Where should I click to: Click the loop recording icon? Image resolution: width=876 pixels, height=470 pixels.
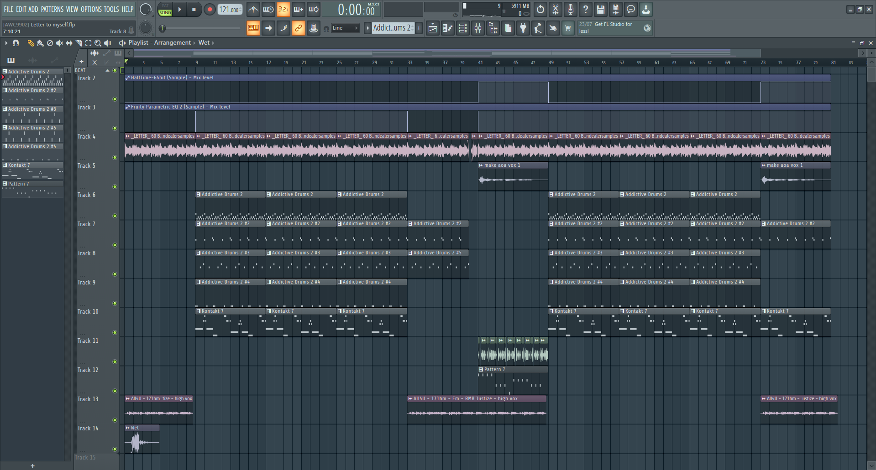[314, 9]
